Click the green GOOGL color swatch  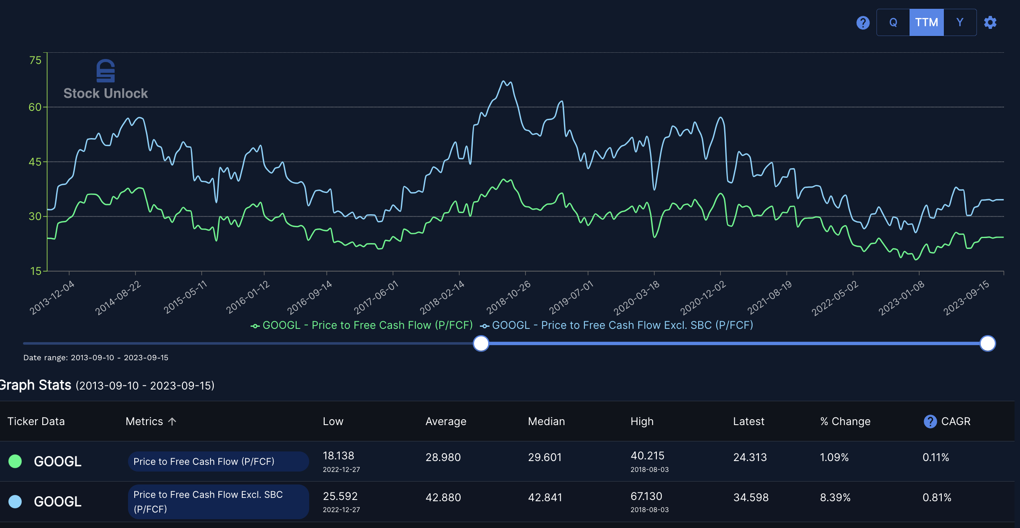click(15, 461)
